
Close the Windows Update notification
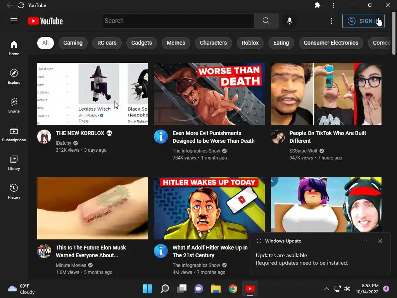pos(380,241)
